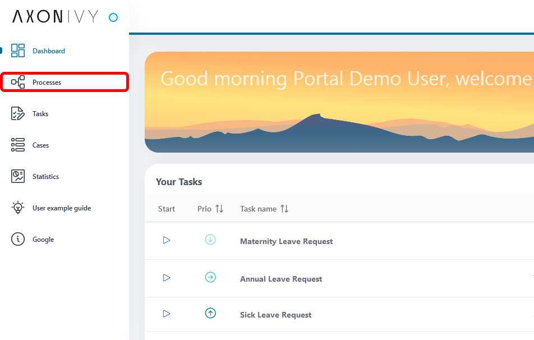Click the lightbulb icon for User example guide
This screenshot has height=340, width=534.
pyautogui.click(x=18, y=208)
